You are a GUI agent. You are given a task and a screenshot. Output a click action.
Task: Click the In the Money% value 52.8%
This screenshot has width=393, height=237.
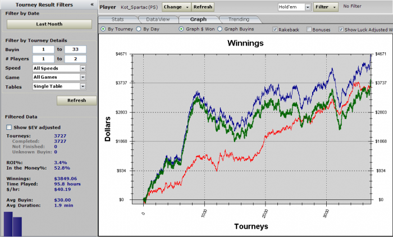62,168
